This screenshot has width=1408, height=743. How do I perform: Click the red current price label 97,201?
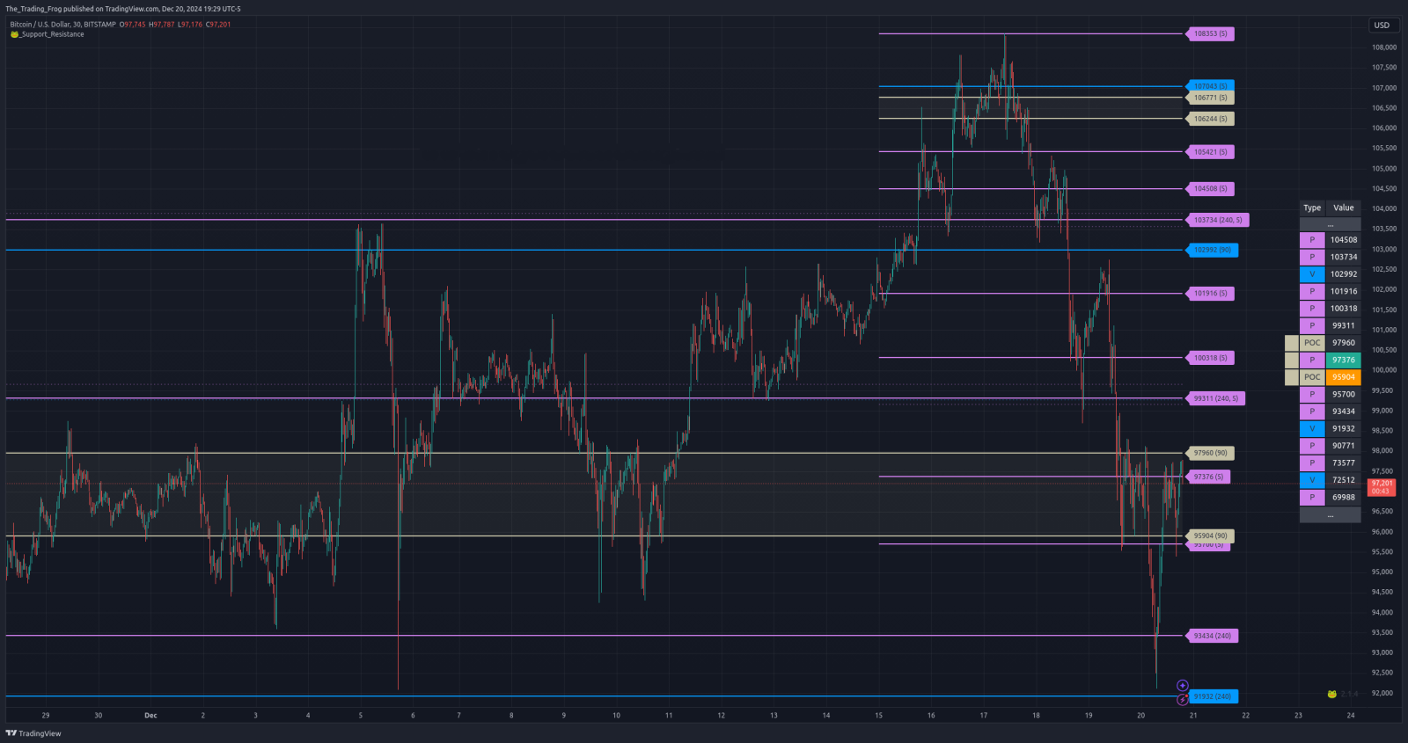pyautogui.click(x=1382, y=487)
